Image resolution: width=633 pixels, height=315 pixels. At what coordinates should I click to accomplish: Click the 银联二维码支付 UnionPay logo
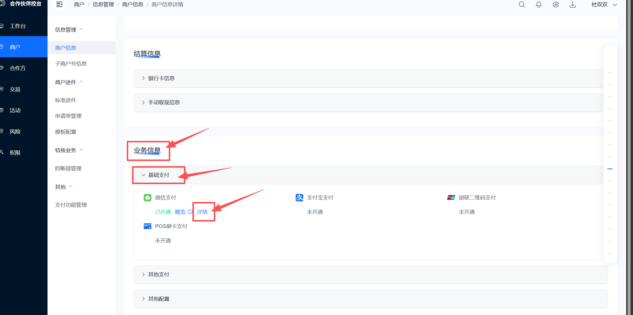pyautogui.click(x=451, y=198)
